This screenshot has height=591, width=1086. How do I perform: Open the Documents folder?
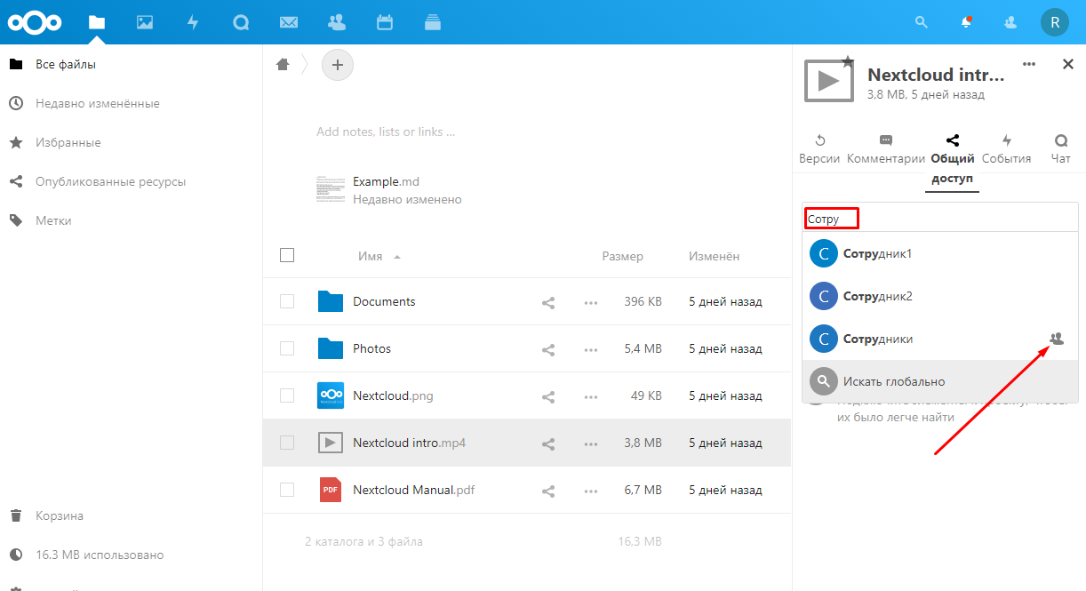point(384,302)
